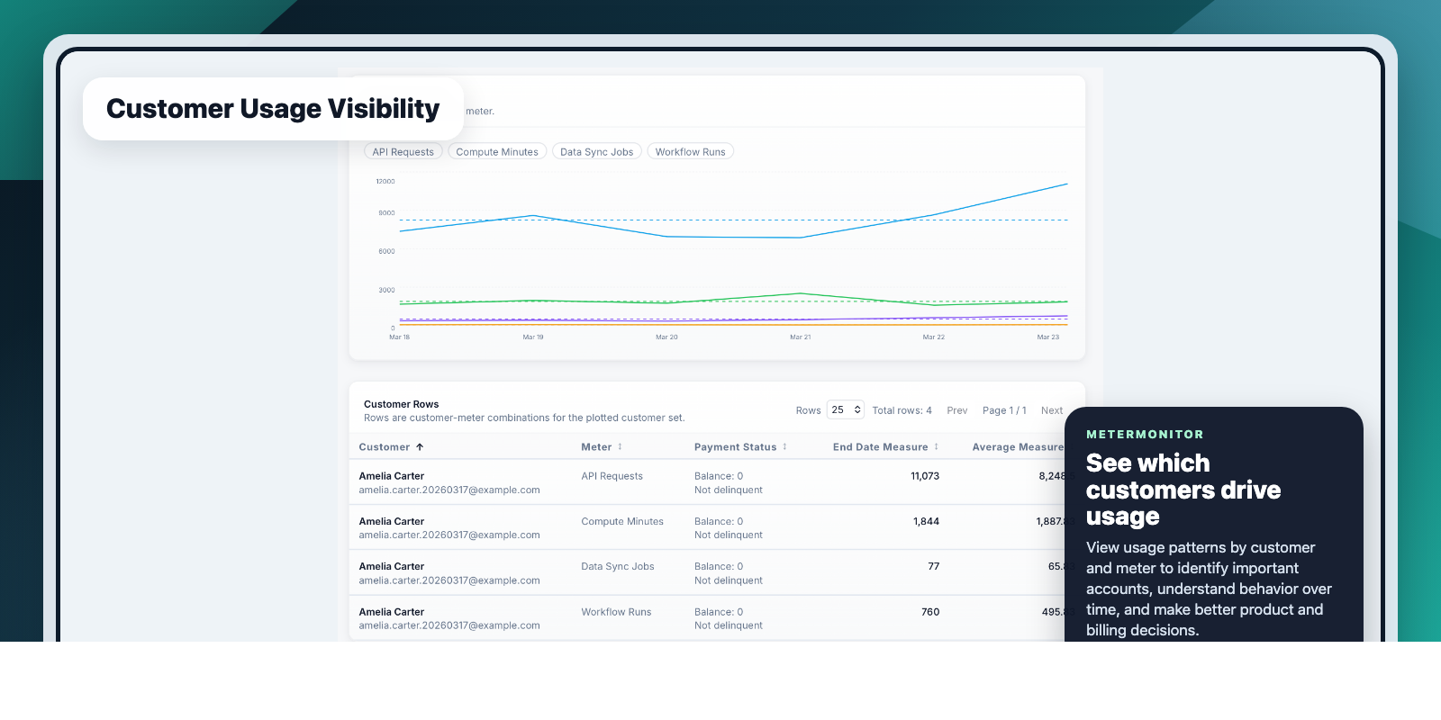1441x720 pixels.
Task: Toggle the Data Sync Jobs meter chip
Action: [597, 152]
